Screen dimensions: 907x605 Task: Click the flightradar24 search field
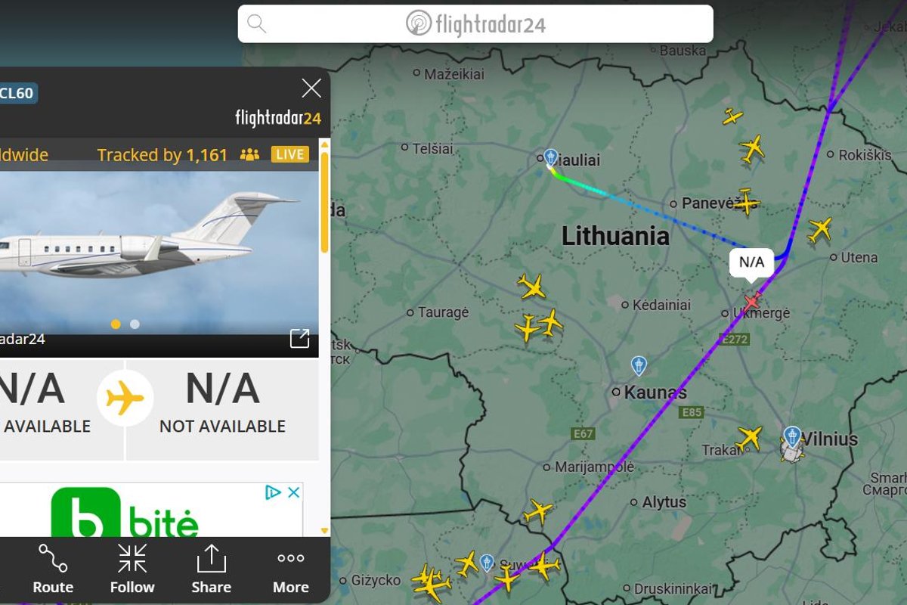coord(475,24)
